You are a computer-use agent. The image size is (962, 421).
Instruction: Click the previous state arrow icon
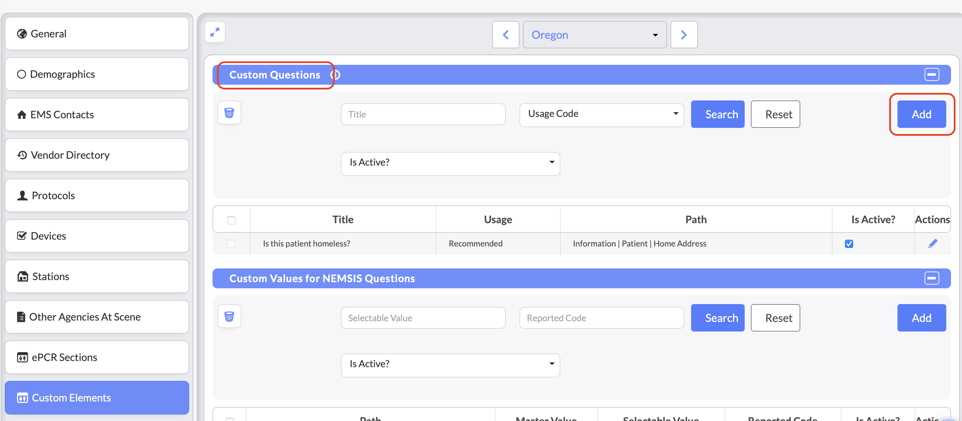[x=505, y=35]
